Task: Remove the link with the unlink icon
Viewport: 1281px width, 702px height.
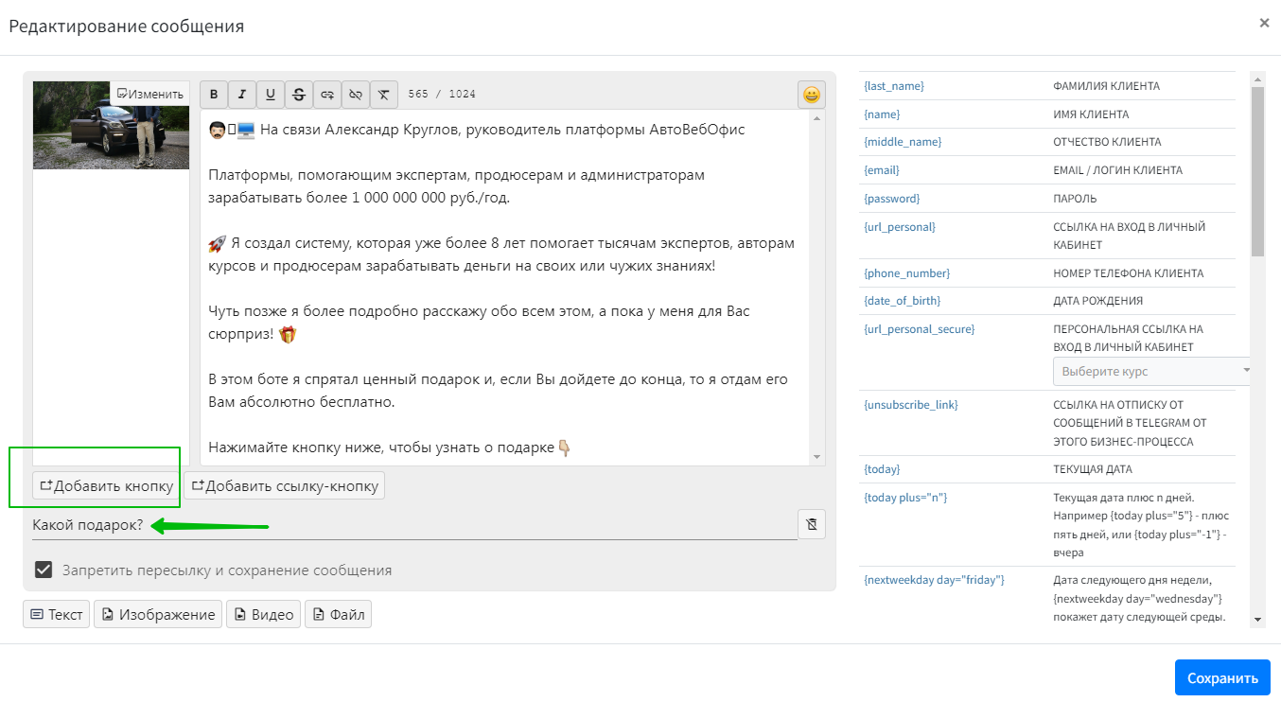Action: click(356, 95)
